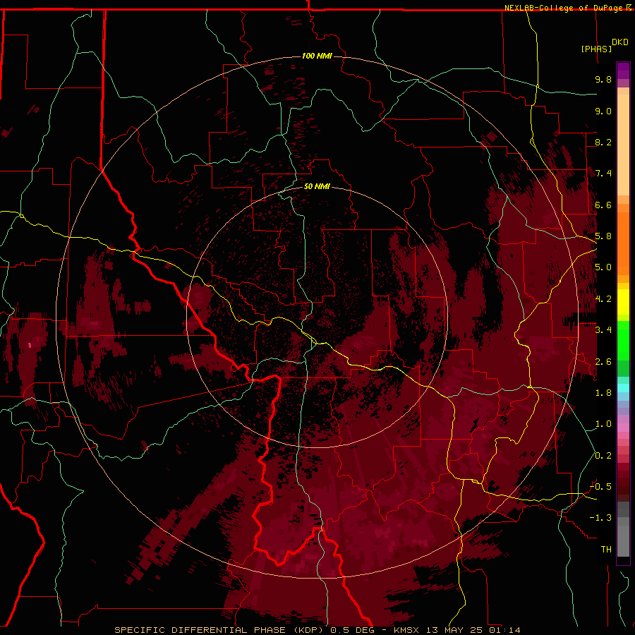Click the yellow segment of the color bar

point(623,302)
